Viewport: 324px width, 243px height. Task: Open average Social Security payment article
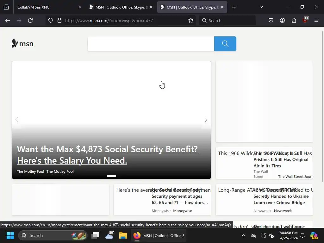coord(180,196)
